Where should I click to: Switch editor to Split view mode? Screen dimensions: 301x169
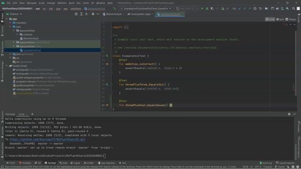280,19
